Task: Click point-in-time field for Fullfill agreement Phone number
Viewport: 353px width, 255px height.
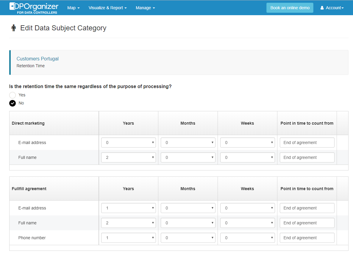Action: pos(307,238)
